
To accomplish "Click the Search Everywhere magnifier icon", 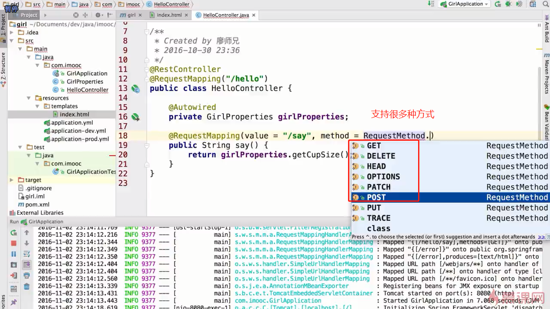I will click(546, 4).
